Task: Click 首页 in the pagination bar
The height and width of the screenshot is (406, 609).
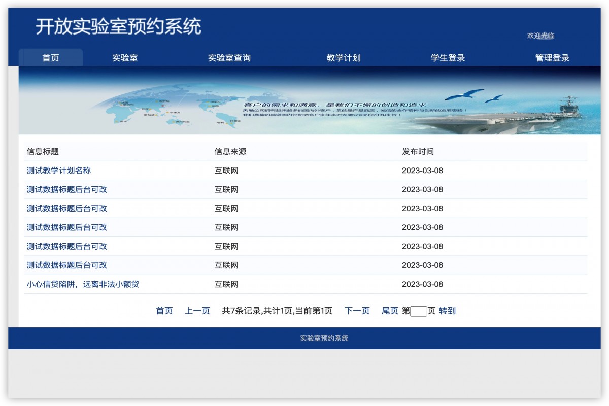Action: click(164, 311)
